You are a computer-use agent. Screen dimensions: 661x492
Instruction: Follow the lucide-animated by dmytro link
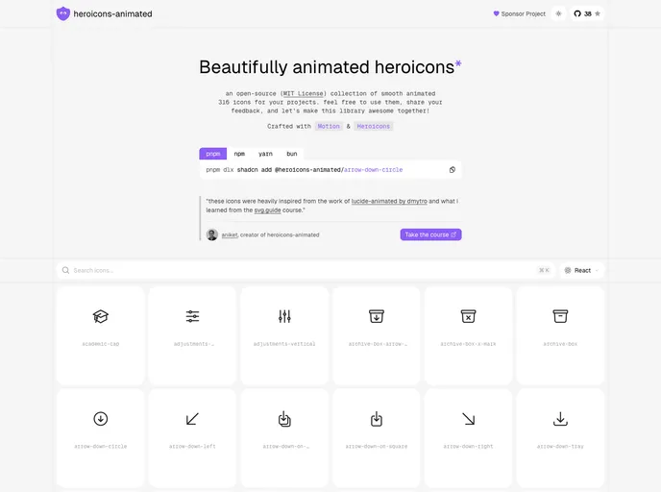(x=389, y=201)
